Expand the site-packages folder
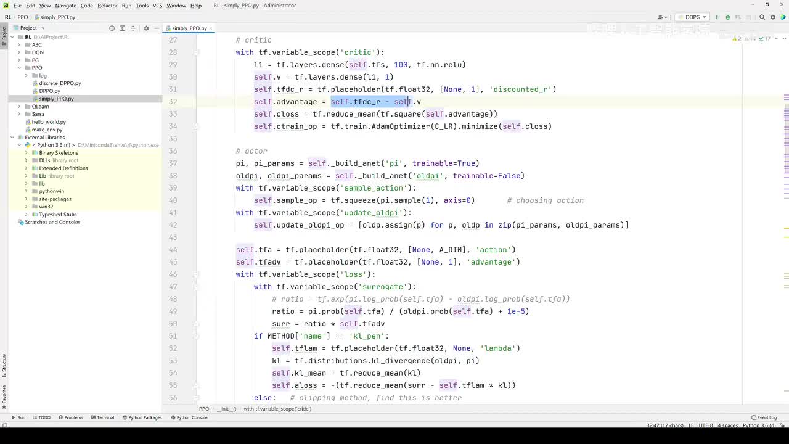 pos(27,199)
